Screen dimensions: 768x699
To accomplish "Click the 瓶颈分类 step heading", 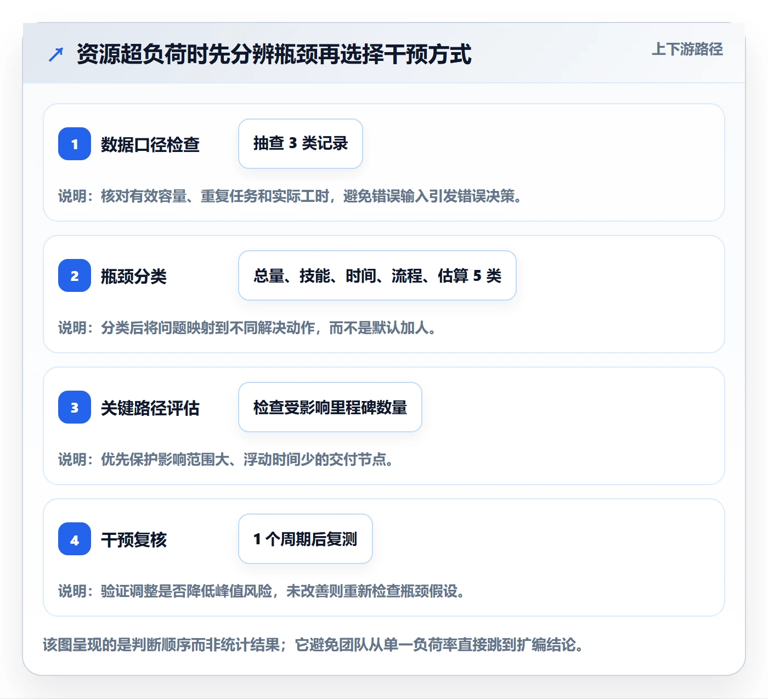I will point(134,276).
